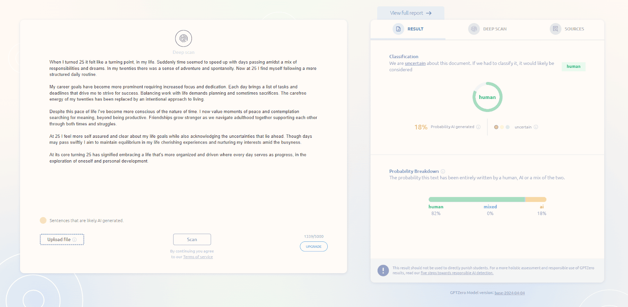Click the Deep Scan tab fingerprint icon
Viewport: 628px width, 307px height.
tap(474, 29)
